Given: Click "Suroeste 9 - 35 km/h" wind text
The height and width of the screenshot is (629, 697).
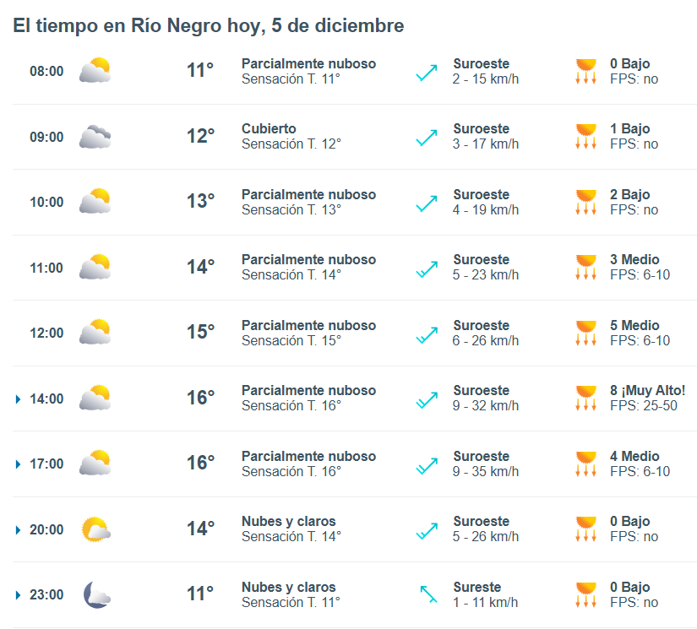Looking at the screenshot, I should [485, 464].
